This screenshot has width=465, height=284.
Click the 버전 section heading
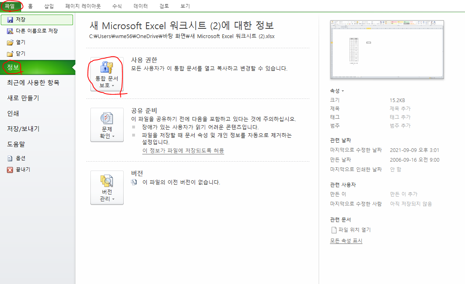click(x=137, y=173)
